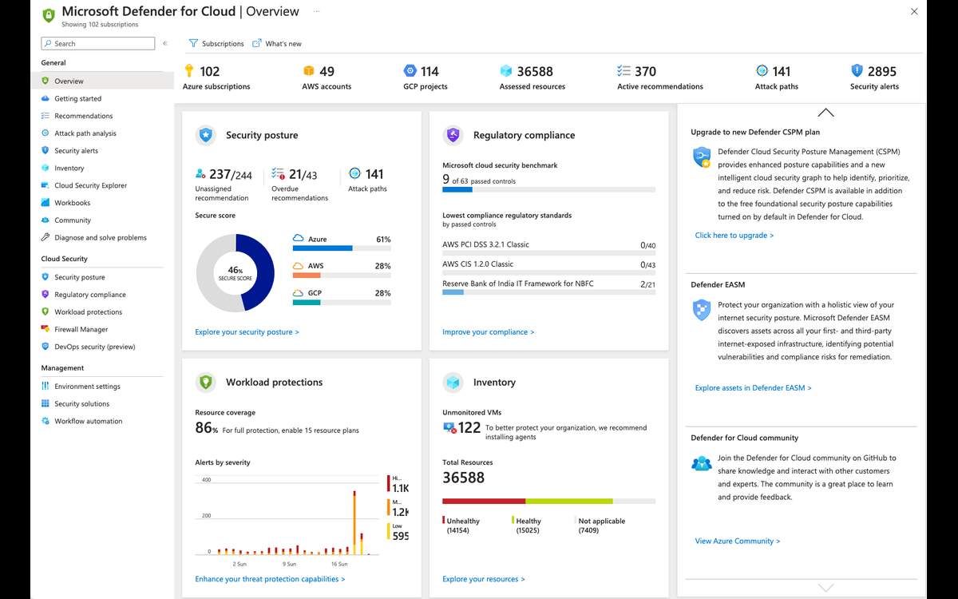Click the 21/43 Overdue recommendations count
The height and width of the screenshot is (599, 958).
tap(295, 175)
